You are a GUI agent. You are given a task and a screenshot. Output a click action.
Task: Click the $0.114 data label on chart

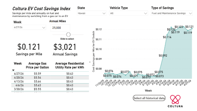[167, 37]
